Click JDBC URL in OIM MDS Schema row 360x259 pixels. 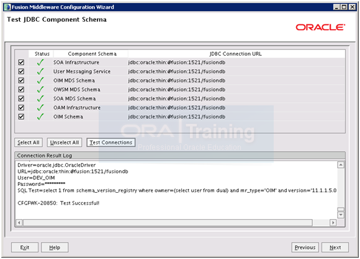pos(176,81)
